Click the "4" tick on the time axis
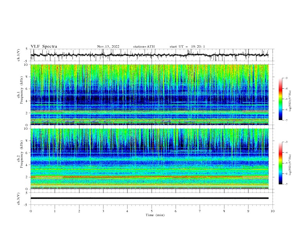307x237 pixels. click(x=127, y=211)
